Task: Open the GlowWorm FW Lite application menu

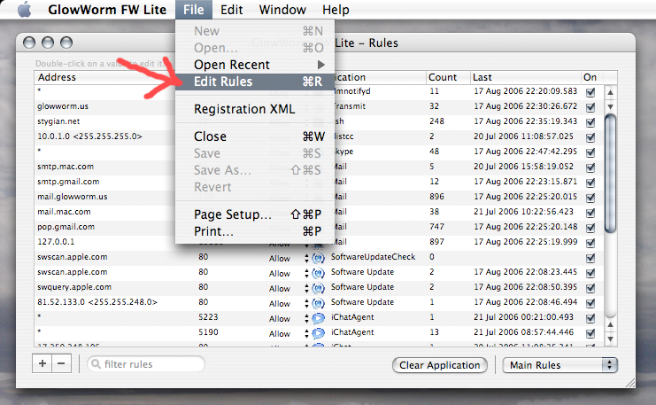Action: coord(107,9)
